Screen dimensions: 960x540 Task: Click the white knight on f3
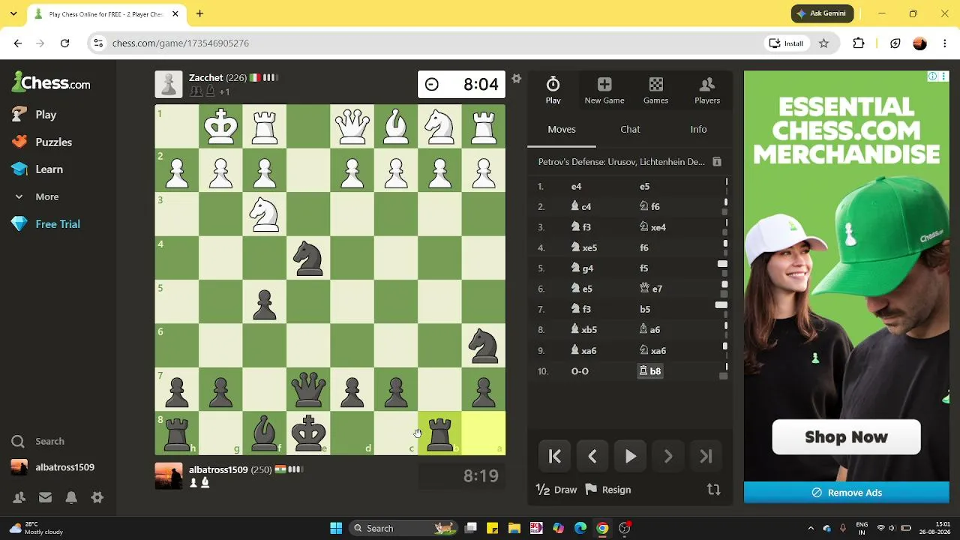click(265, 214)
